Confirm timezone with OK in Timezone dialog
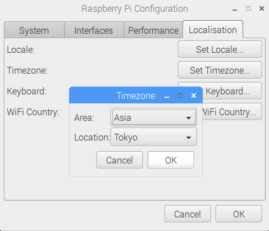Image resolution: width=269 pixels, height=231 pixels. (171, 160)
